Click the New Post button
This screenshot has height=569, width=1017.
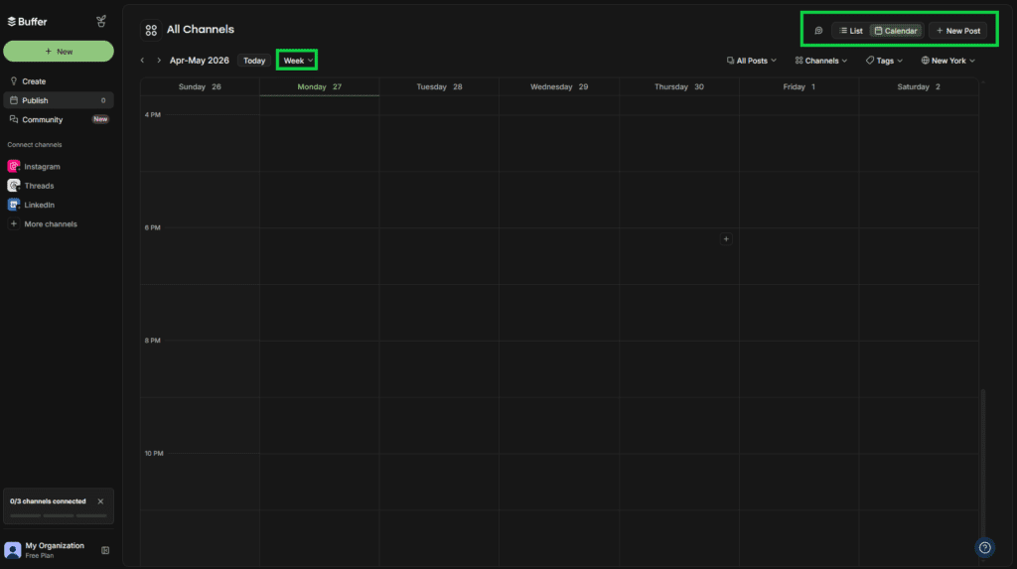(958, 31)
